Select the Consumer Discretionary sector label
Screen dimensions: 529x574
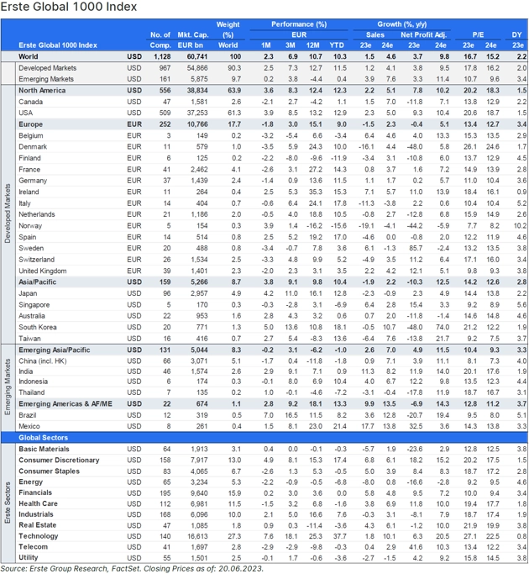[x=59, y=460]
